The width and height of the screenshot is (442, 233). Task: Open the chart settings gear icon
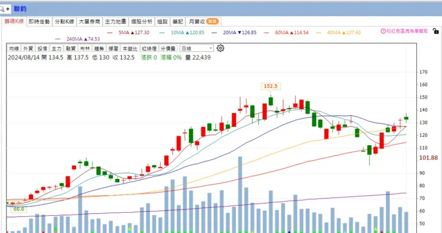coord(220,48)
